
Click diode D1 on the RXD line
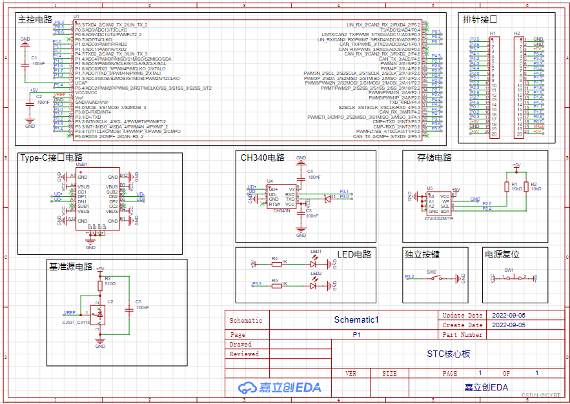327,199
